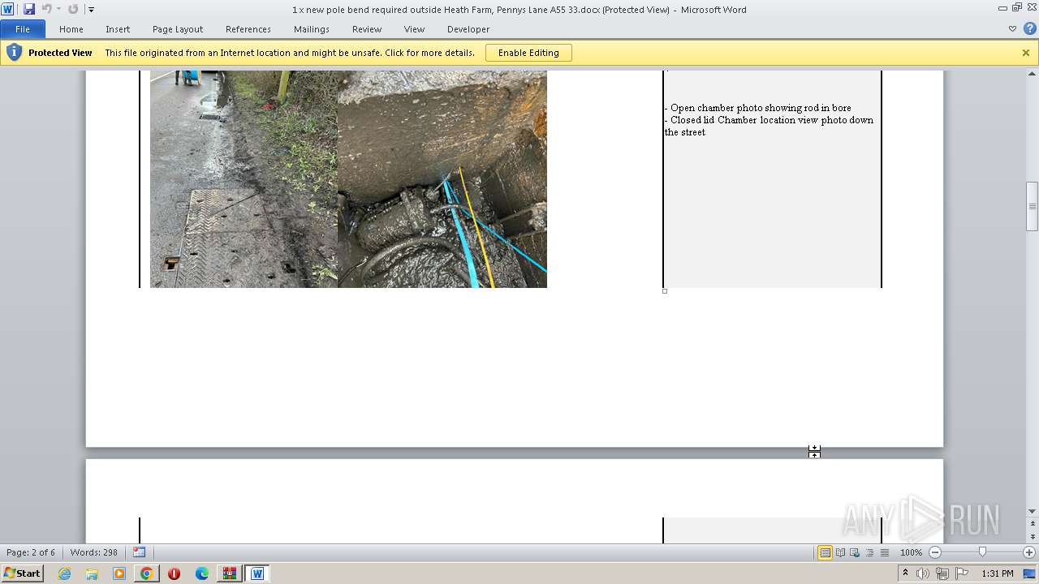Click the page number indicator Page: 2 of 6
The image size is (1039, 584).
31,552
